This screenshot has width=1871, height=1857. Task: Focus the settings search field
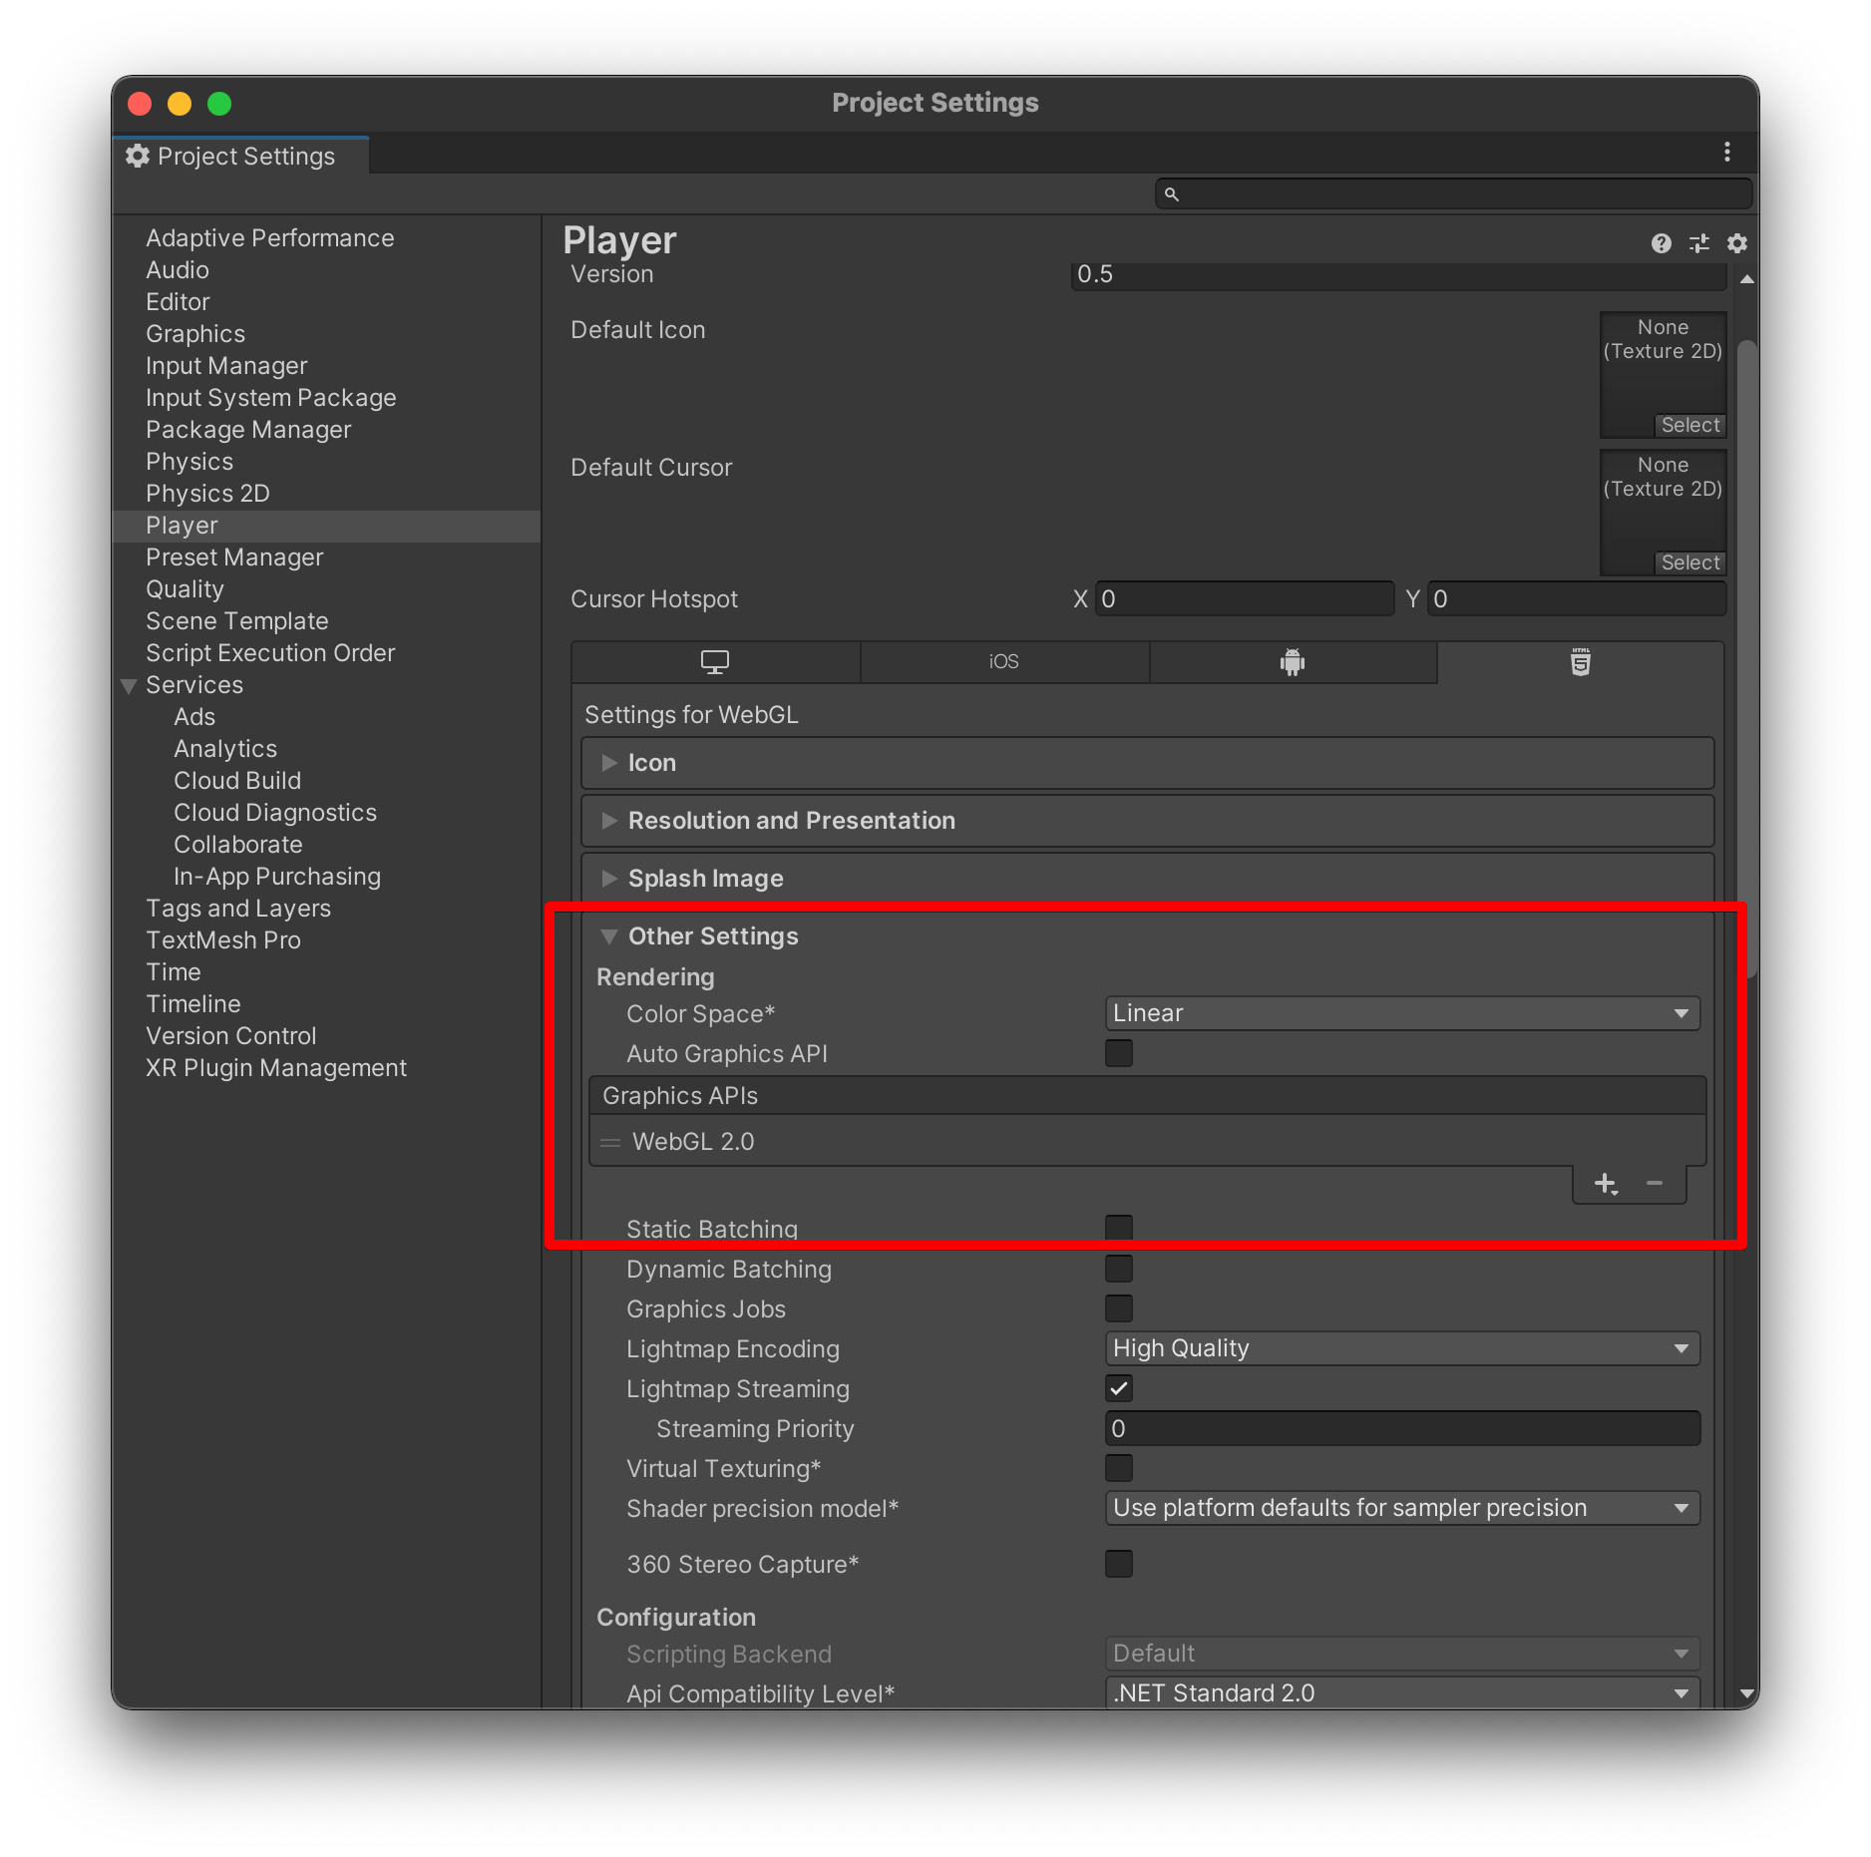click(1453, 193)
